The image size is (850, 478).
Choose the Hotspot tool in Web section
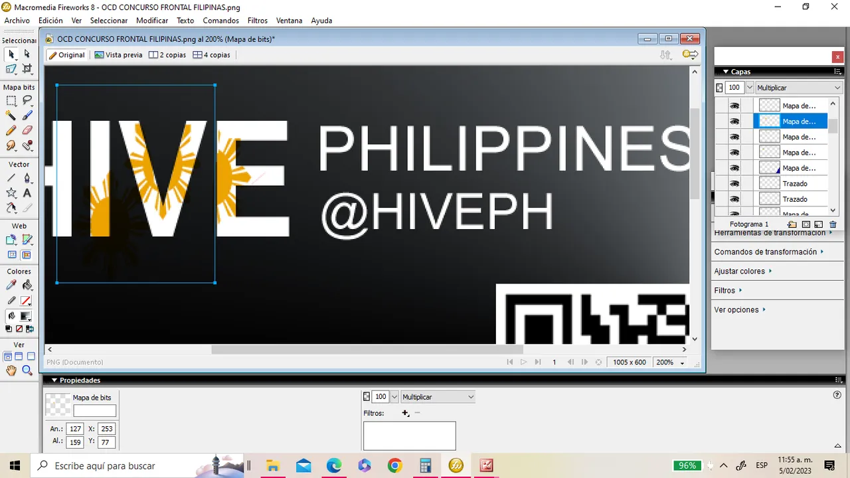(11, 240)
